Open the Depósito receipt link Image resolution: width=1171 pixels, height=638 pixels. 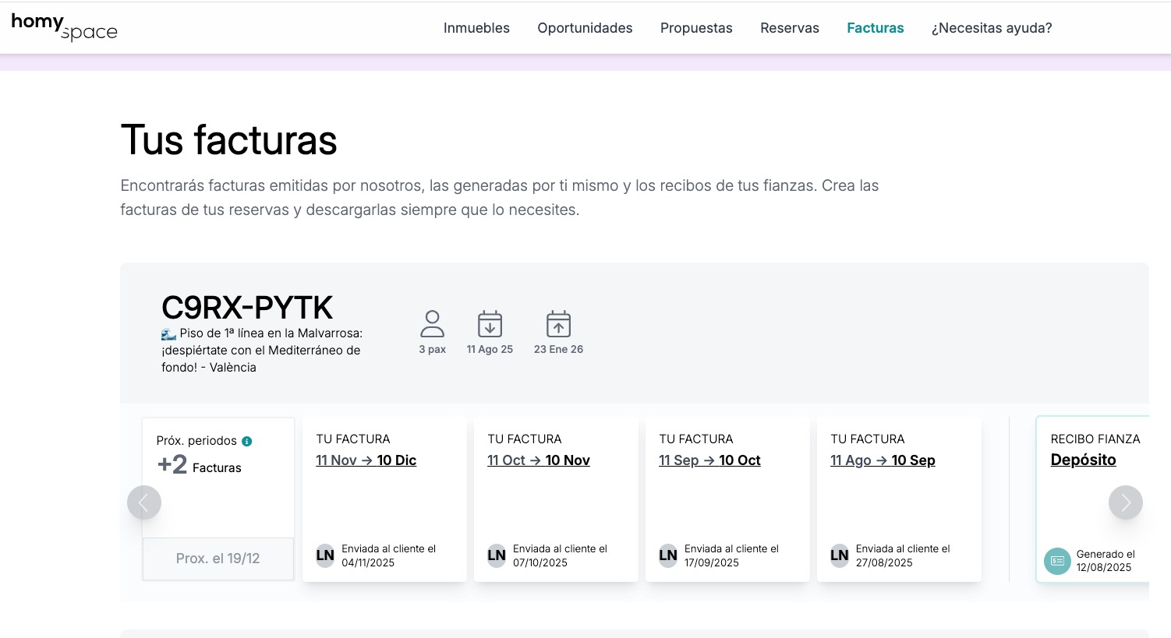tap(1083, 460)
